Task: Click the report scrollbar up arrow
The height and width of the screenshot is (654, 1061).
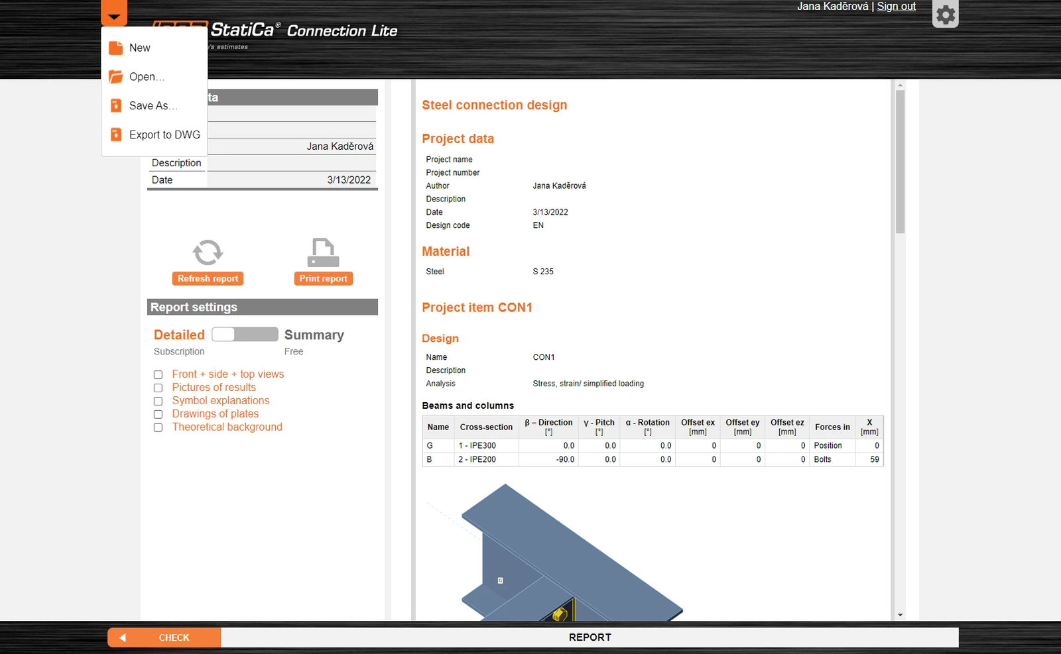Action: 900,85
